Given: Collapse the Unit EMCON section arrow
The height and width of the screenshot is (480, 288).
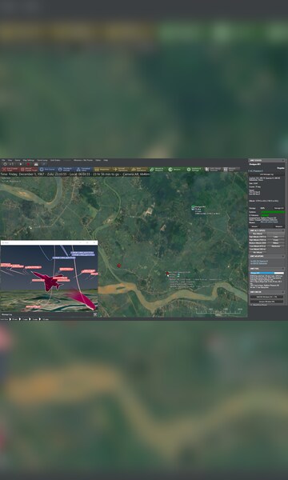Looking at the screenshot, I should point(283,292).
